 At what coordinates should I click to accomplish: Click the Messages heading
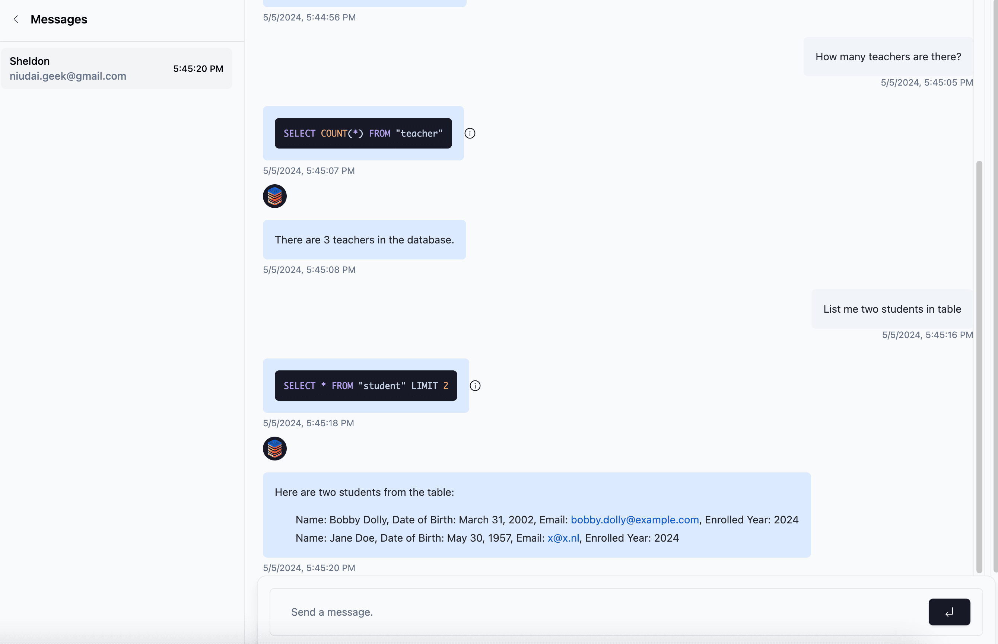point(59,19)
